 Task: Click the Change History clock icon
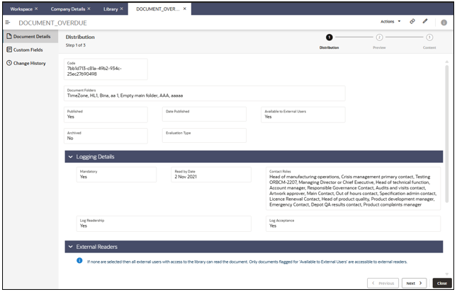[x=9, y=63]
